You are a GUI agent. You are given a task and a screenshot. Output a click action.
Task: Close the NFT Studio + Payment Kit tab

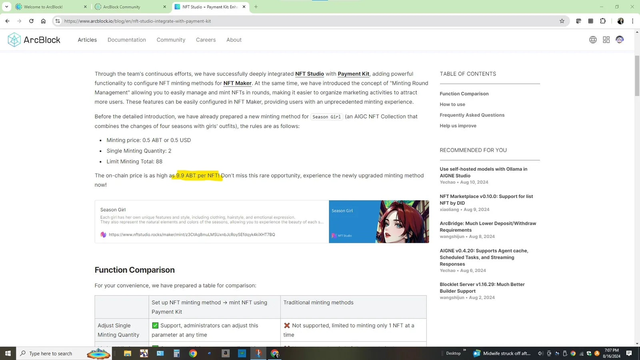[x=244, y=7]
